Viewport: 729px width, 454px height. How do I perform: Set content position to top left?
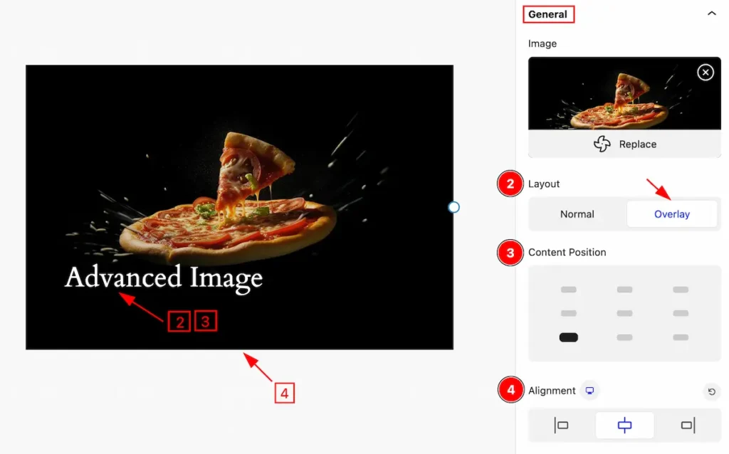click(569, 290)
